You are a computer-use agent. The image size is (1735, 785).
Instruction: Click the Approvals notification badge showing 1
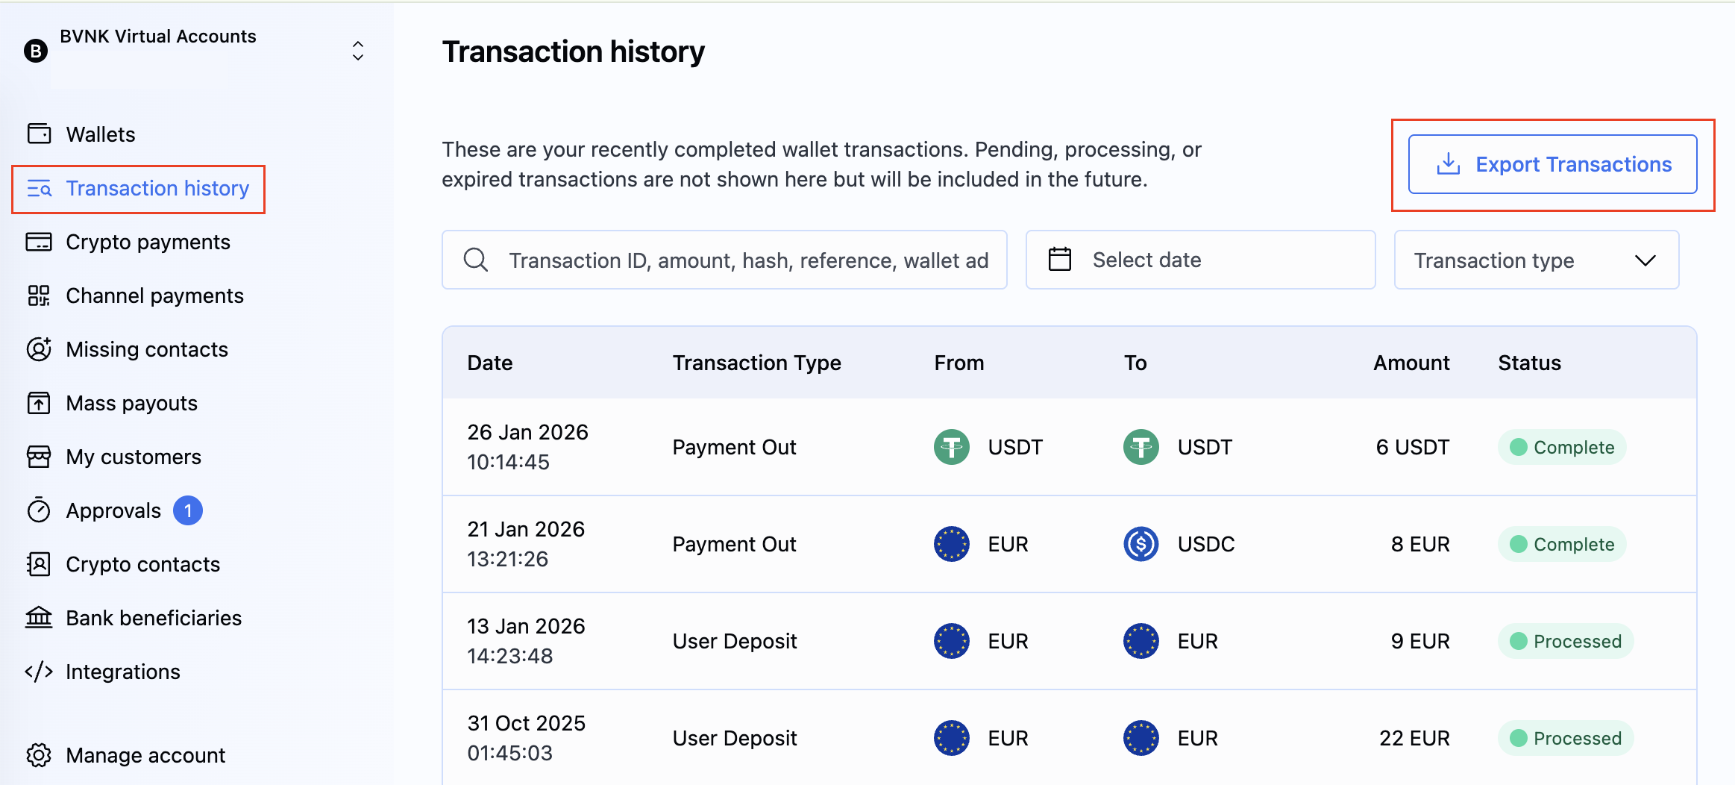click(x=188, y=510)
